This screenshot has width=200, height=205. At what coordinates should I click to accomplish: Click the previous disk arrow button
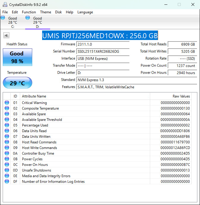pyautogui.click(x=6, y=35)
